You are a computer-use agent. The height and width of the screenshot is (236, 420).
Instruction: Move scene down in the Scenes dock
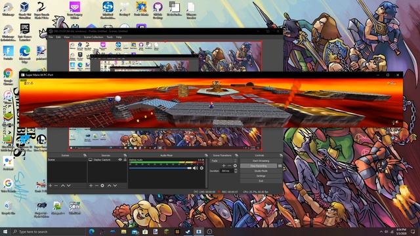click(68, 186)
